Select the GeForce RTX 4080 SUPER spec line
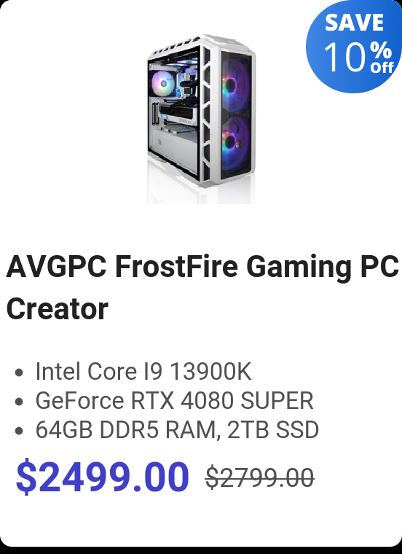Image resolution: width=402 pixels, height=554 pixels. (174, 401)
